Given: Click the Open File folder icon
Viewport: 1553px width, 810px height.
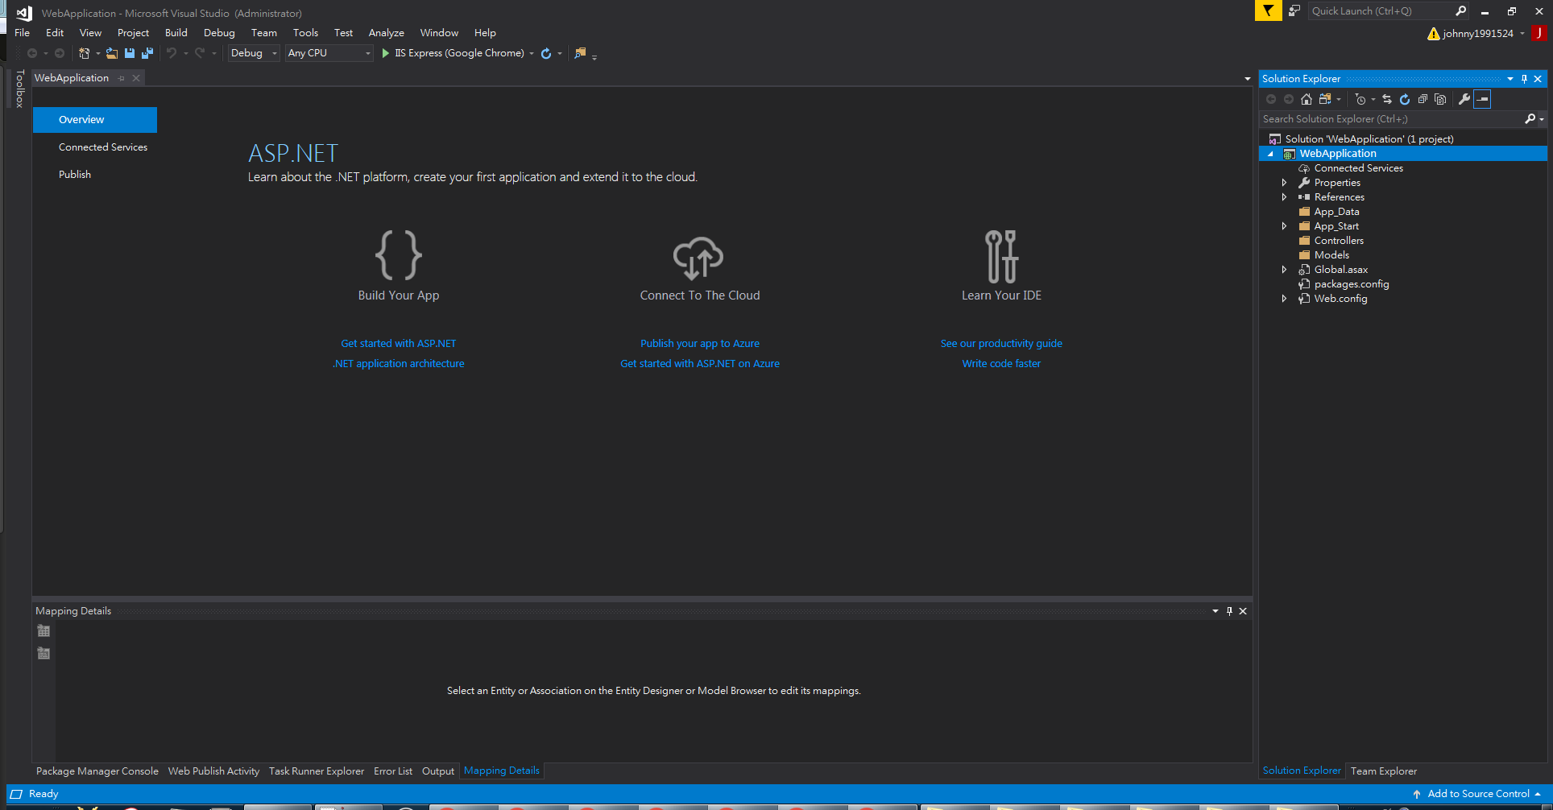Looking at the screenshot, I should coord(112,53).
